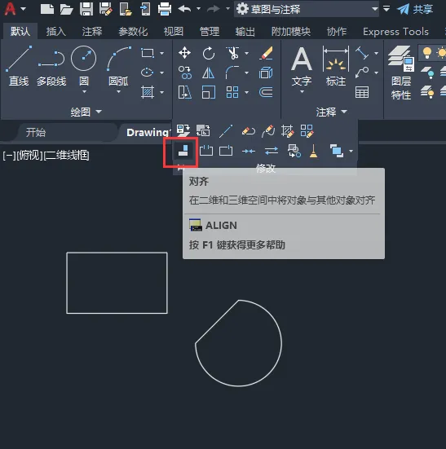Click the Lengthen tool icon

226,131
